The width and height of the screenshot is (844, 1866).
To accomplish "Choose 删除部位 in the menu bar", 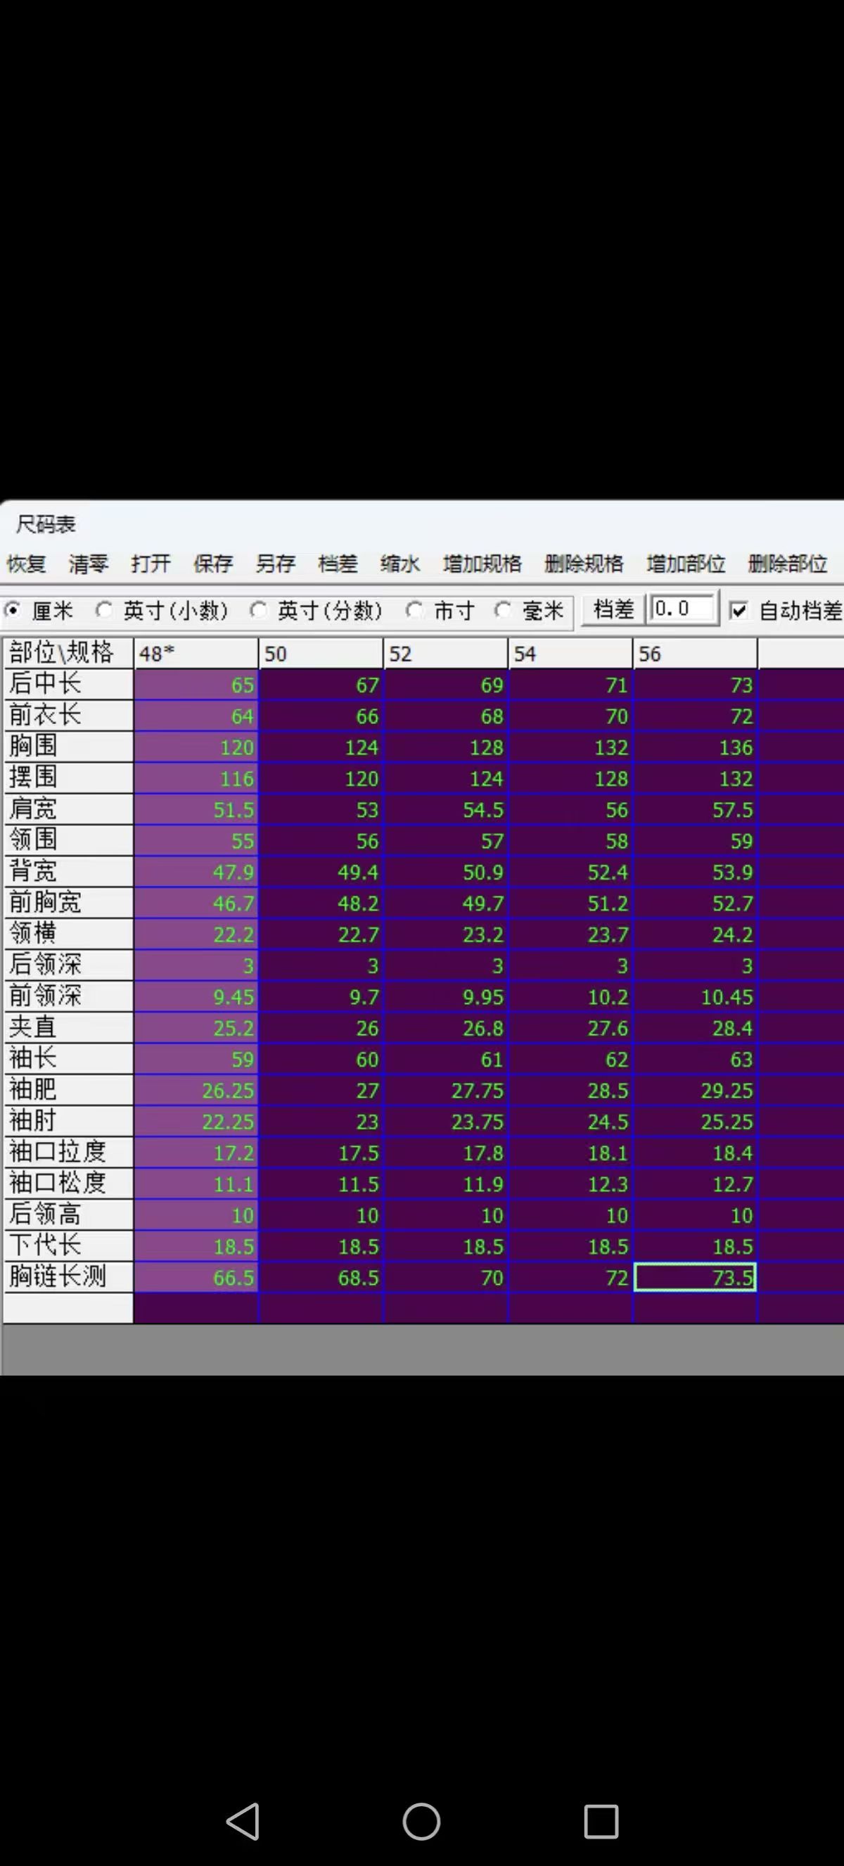I will click(x=788, y=564).
